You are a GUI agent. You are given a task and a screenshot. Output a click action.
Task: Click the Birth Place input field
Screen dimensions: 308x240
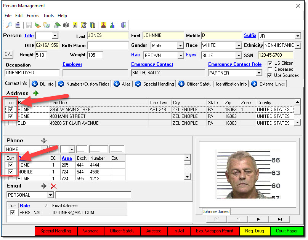tap(108, 46)
